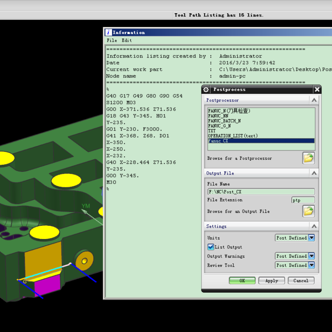Open Browse for a Postprocessor folder icon
The height and width of the screenshot is (332, 332).
[x=309, y=158]
